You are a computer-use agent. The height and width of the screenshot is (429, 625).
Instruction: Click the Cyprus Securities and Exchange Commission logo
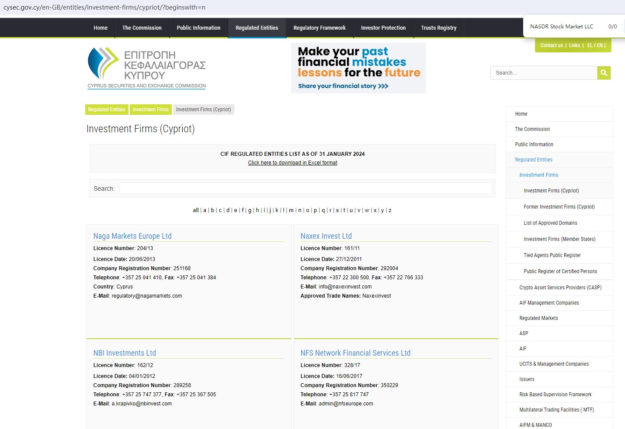pos(147,68)
